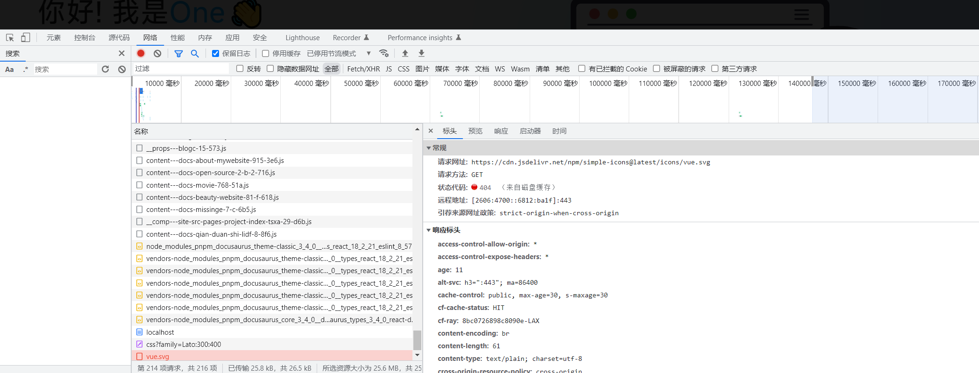Enable blocked cookies filter checkbox
The image size is (979, 373).
click(582, 69)
